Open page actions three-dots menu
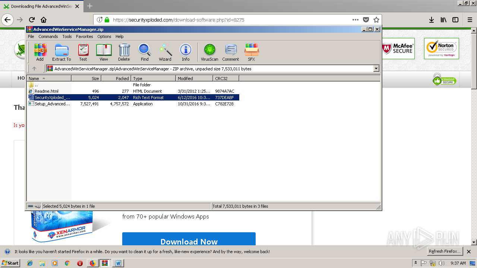Viewport: 477px width, 268px height. (x=356, y=20)
